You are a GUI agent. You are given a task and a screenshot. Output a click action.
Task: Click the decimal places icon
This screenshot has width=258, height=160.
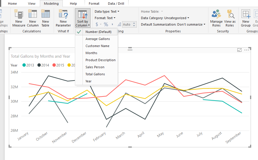[119, 24]
